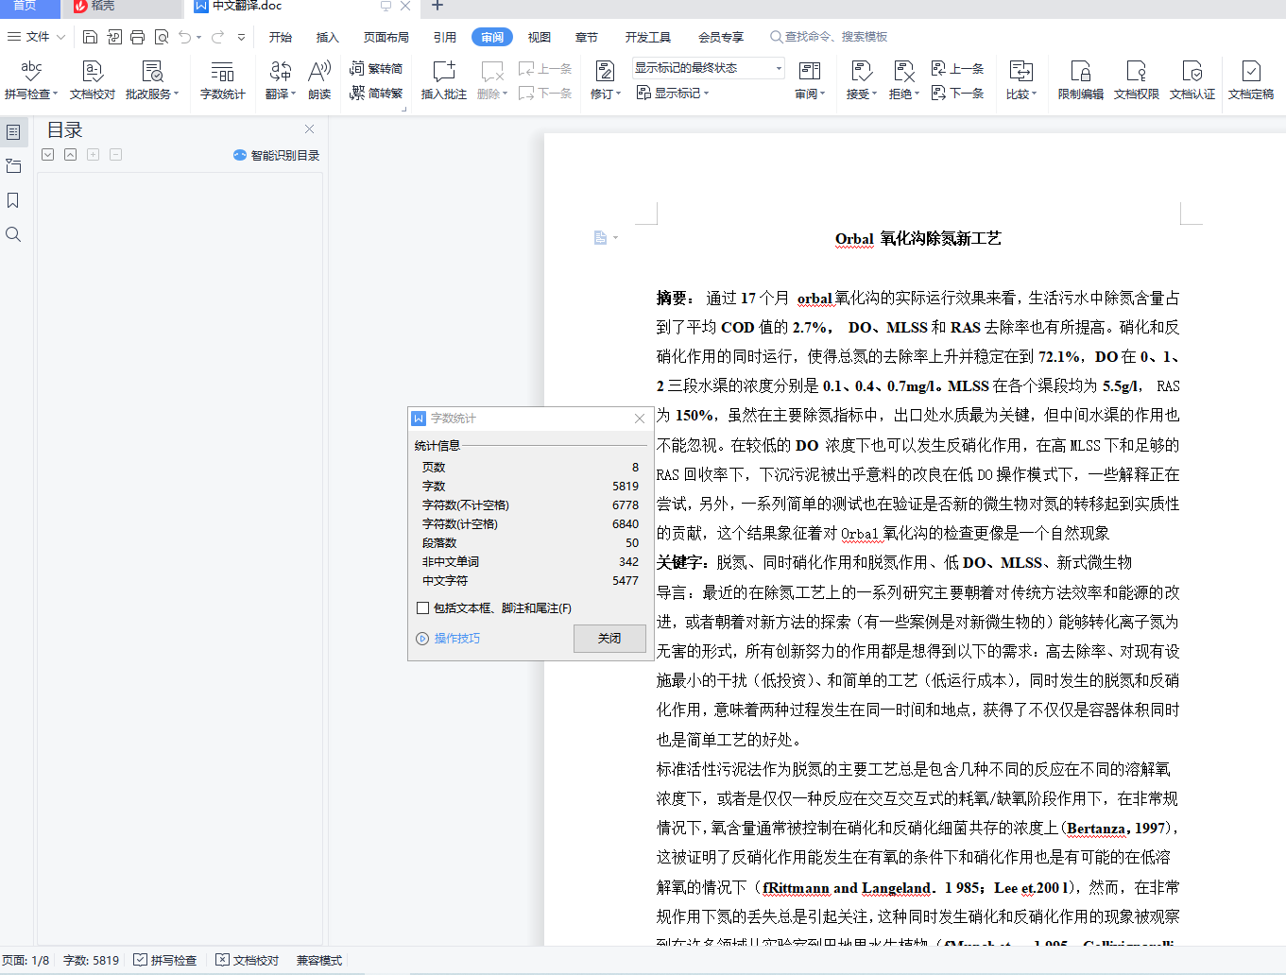Click the printer icon in the quick toolbar
This screenshot has height=975, width=1286.
137,37
